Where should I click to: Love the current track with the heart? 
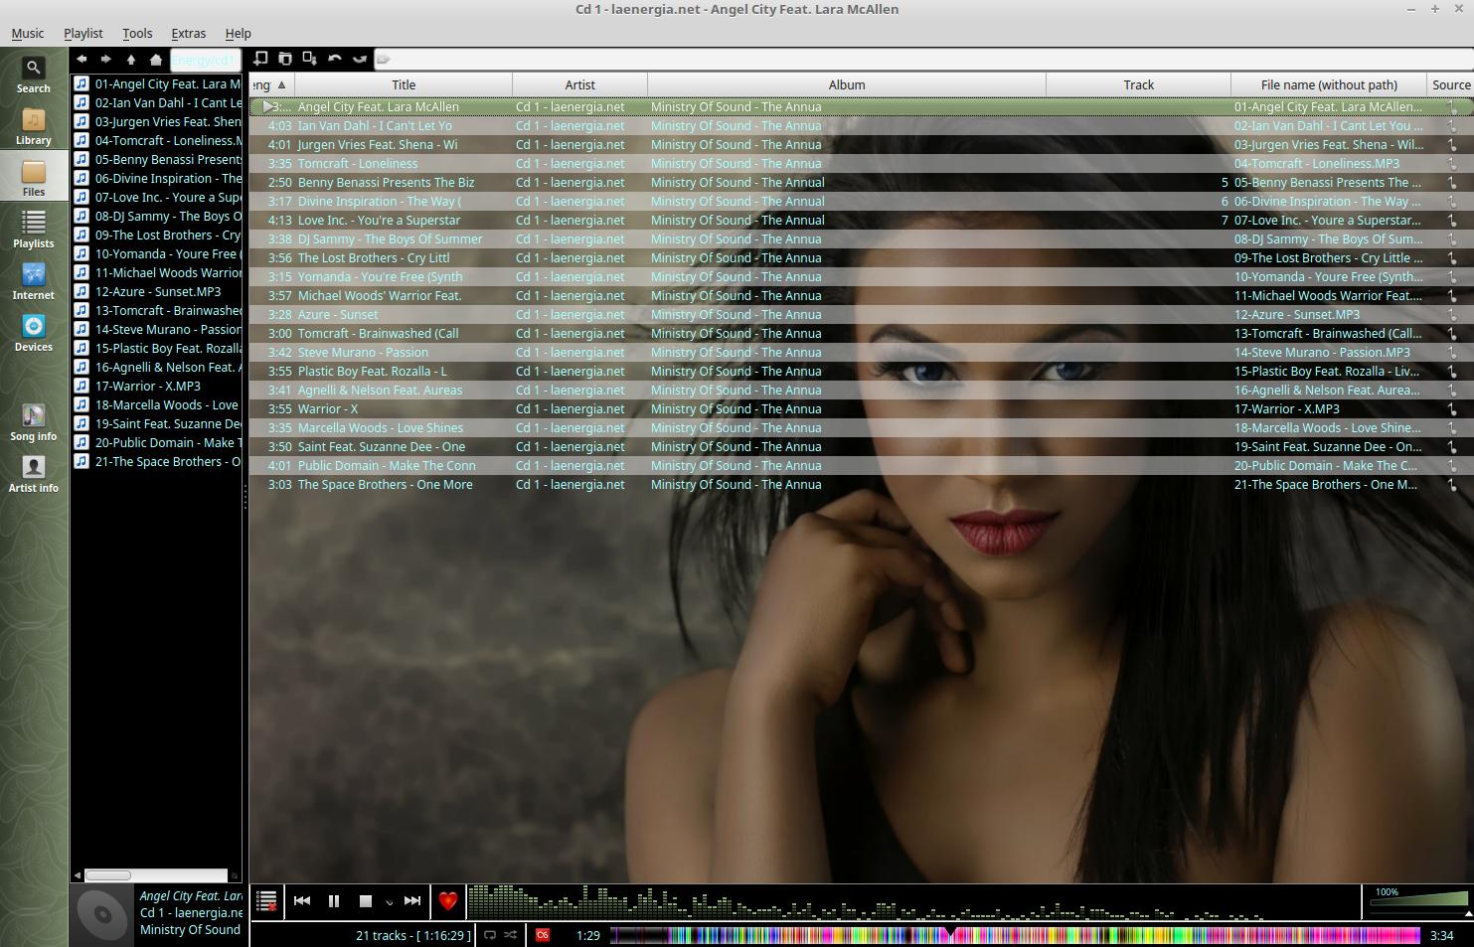pyautogui.click(x=448, y=901)
